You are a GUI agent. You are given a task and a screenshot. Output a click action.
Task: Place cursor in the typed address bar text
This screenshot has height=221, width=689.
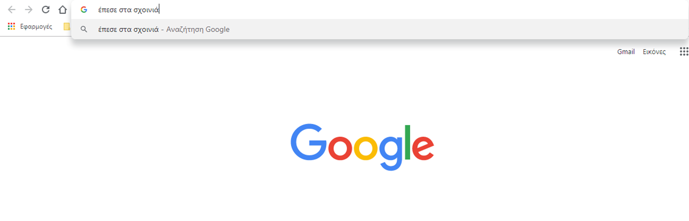tap(128, 10)
